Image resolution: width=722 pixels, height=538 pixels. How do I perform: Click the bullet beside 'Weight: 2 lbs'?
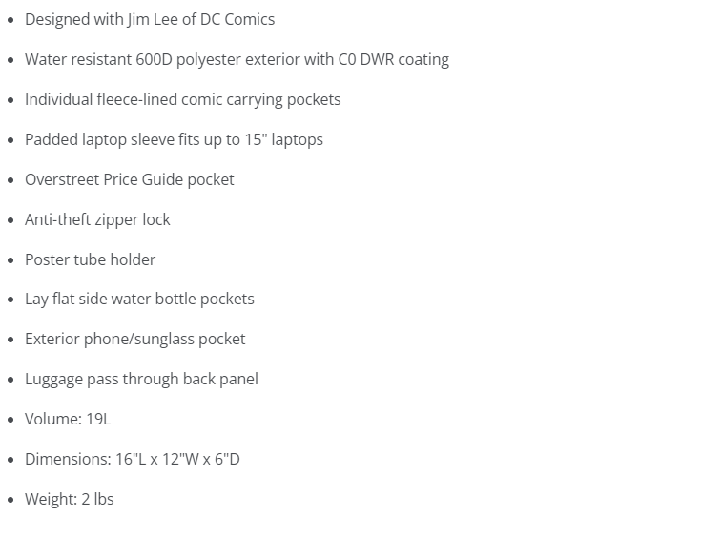(x=10, y=500)
